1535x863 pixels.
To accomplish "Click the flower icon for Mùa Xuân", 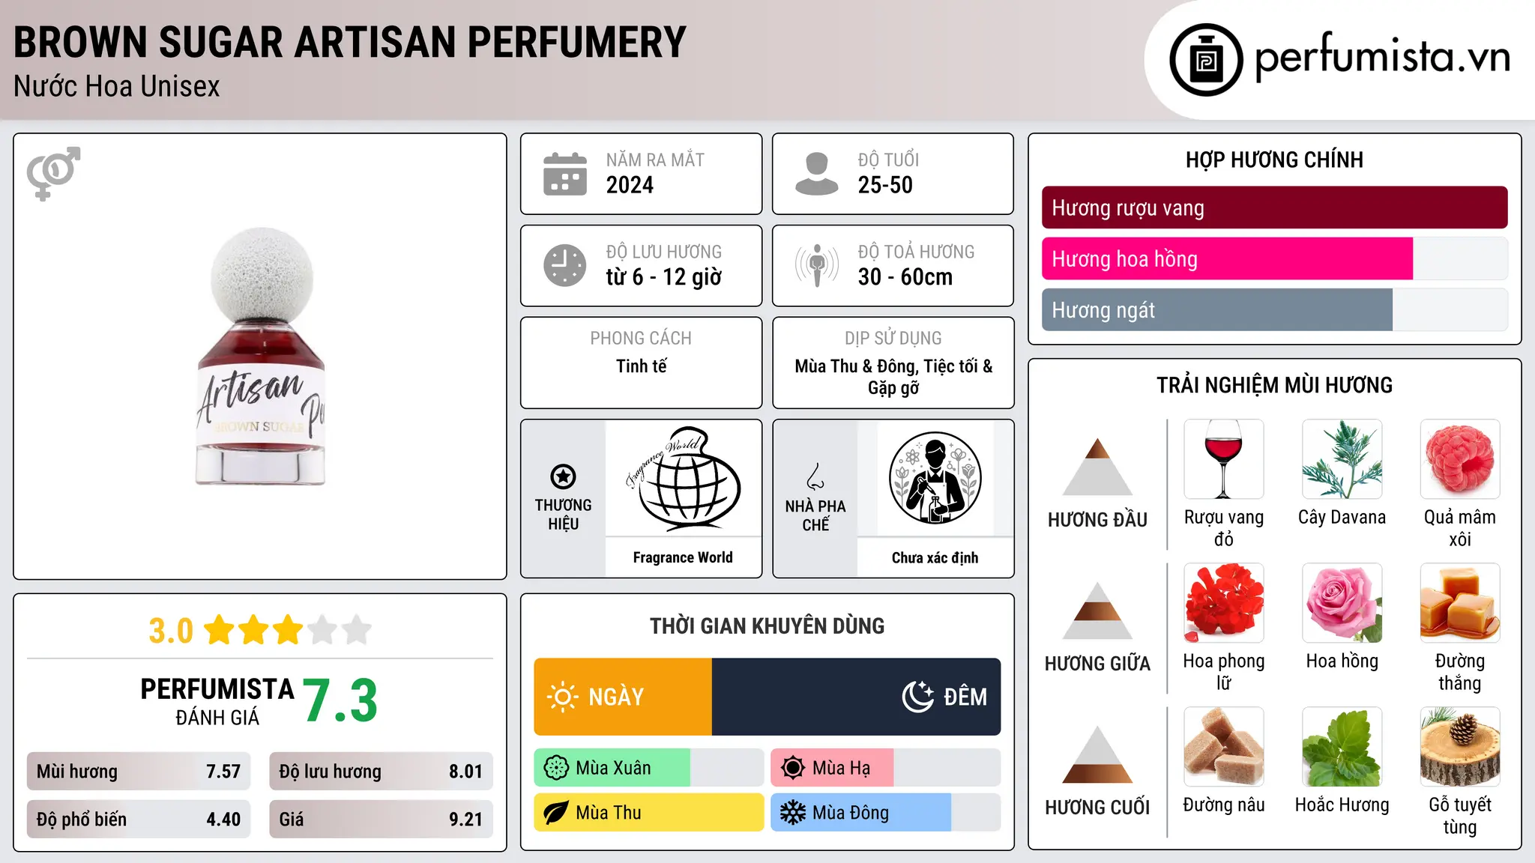I will (x=556, y=768).
